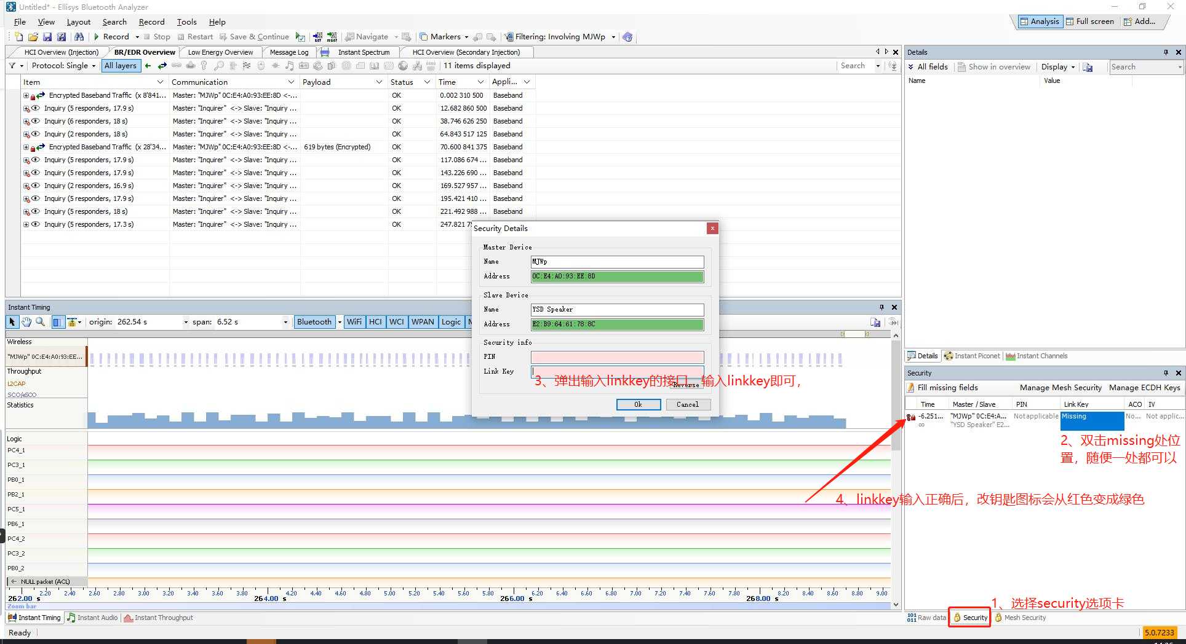Click the overview filter funnel icon
This screenshot has width=1186, height=644.
pos(12,66)
